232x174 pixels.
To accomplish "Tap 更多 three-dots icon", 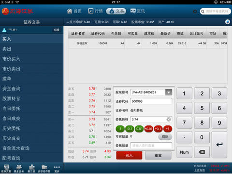I will point(57,169).
